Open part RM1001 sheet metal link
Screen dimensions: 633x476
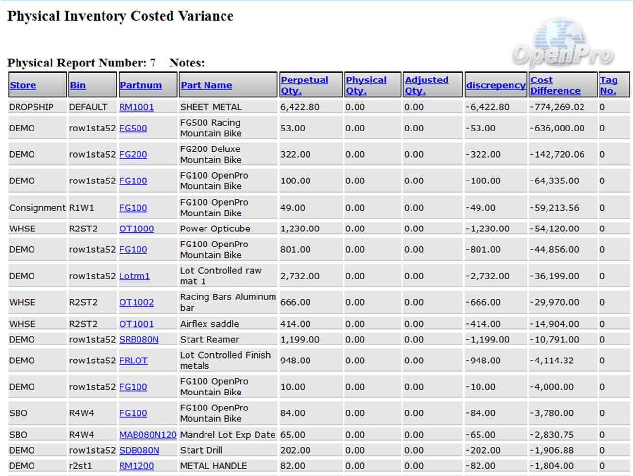click(137, 107)
